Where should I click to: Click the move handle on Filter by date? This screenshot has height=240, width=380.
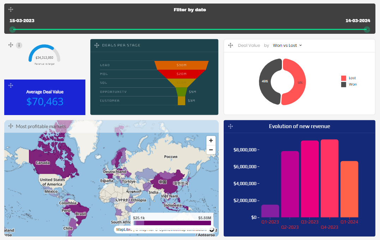tap(11, 10)
